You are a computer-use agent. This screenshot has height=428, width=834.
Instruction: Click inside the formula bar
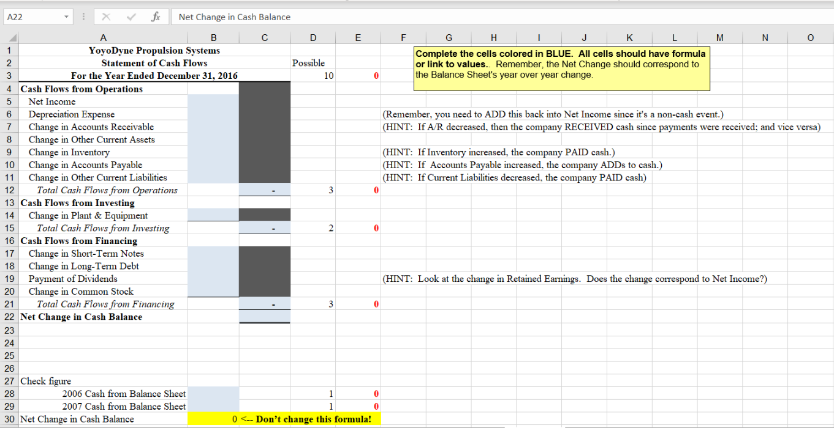point(306,17)
